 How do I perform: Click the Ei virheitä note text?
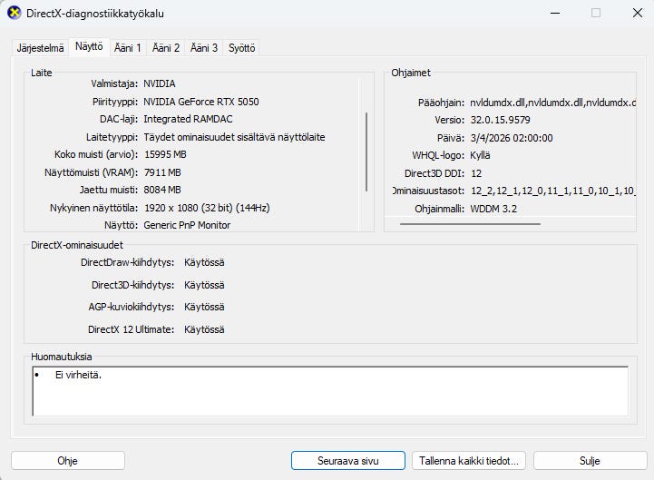click(x=78, y=375)
